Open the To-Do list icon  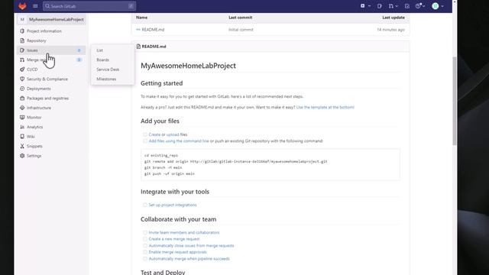coord(407,6)
